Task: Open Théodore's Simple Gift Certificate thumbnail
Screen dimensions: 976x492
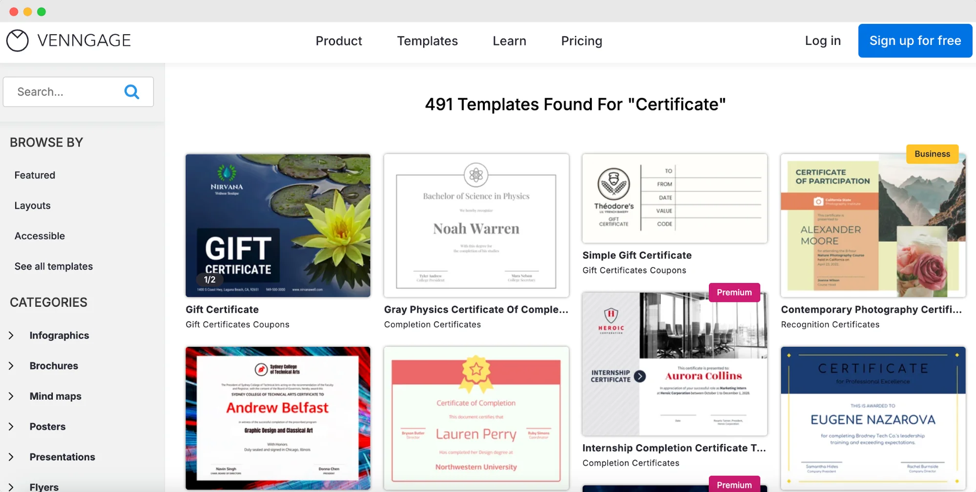Action: click(674, 198)
